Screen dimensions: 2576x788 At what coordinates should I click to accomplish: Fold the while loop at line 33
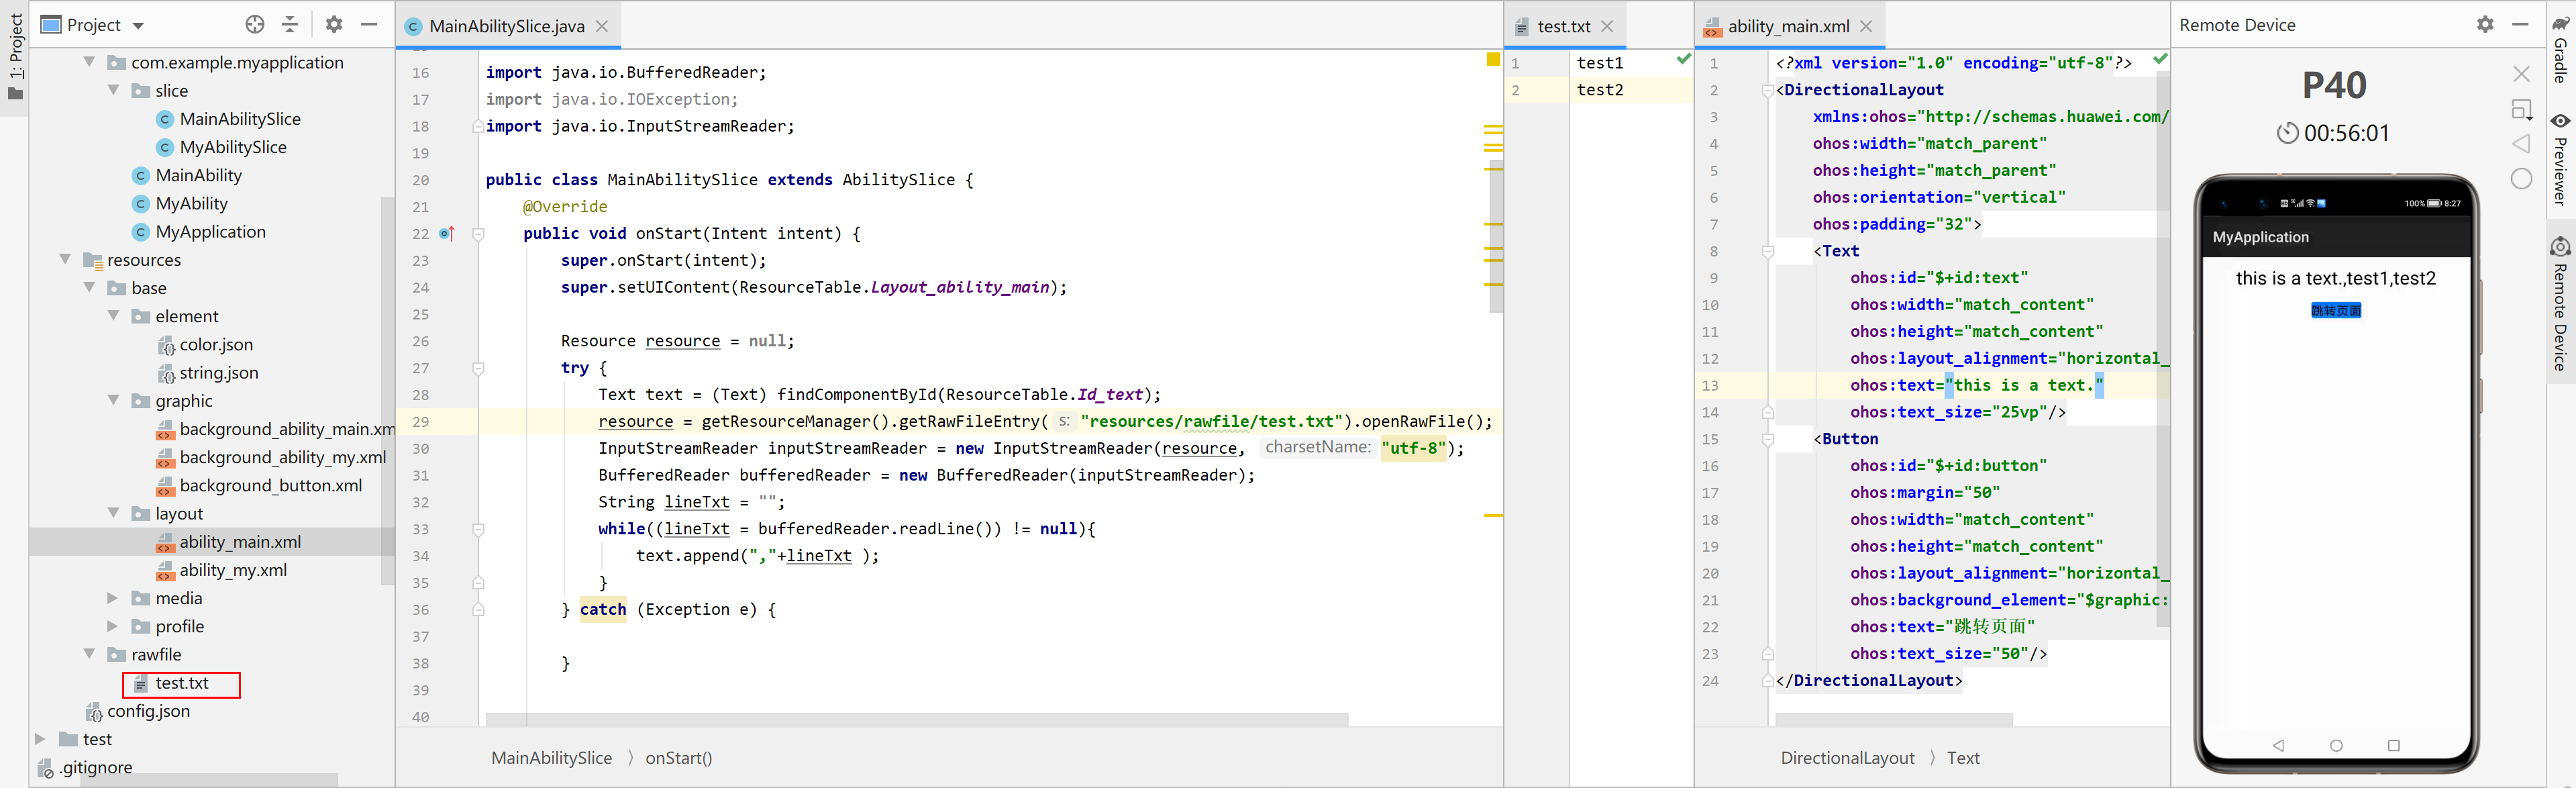coord(478,529)
